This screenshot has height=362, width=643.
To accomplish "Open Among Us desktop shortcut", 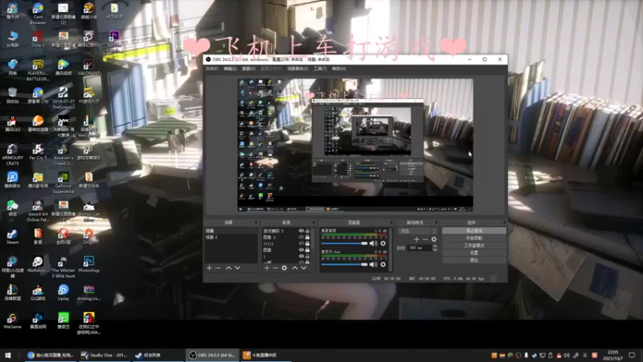I will click(x=88, y=293).
